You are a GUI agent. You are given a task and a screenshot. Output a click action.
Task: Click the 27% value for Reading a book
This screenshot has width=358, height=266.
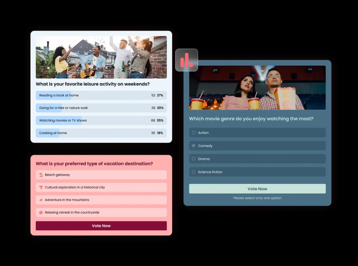[x=160, y=95]
